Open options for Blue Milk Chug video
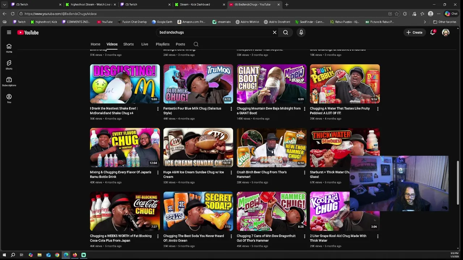Image resolution: width=463 pixels, height=260 pixels. pos(231,109)
